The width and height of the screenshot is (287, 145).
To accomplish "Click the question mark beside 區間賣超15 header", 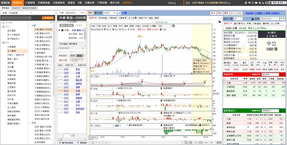I will point(250,111).
